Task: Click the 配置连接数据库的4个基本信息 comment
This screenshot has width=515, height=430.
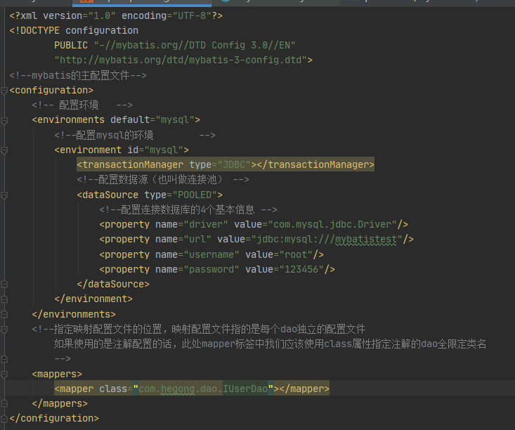Action: click(x=188, y=209)
